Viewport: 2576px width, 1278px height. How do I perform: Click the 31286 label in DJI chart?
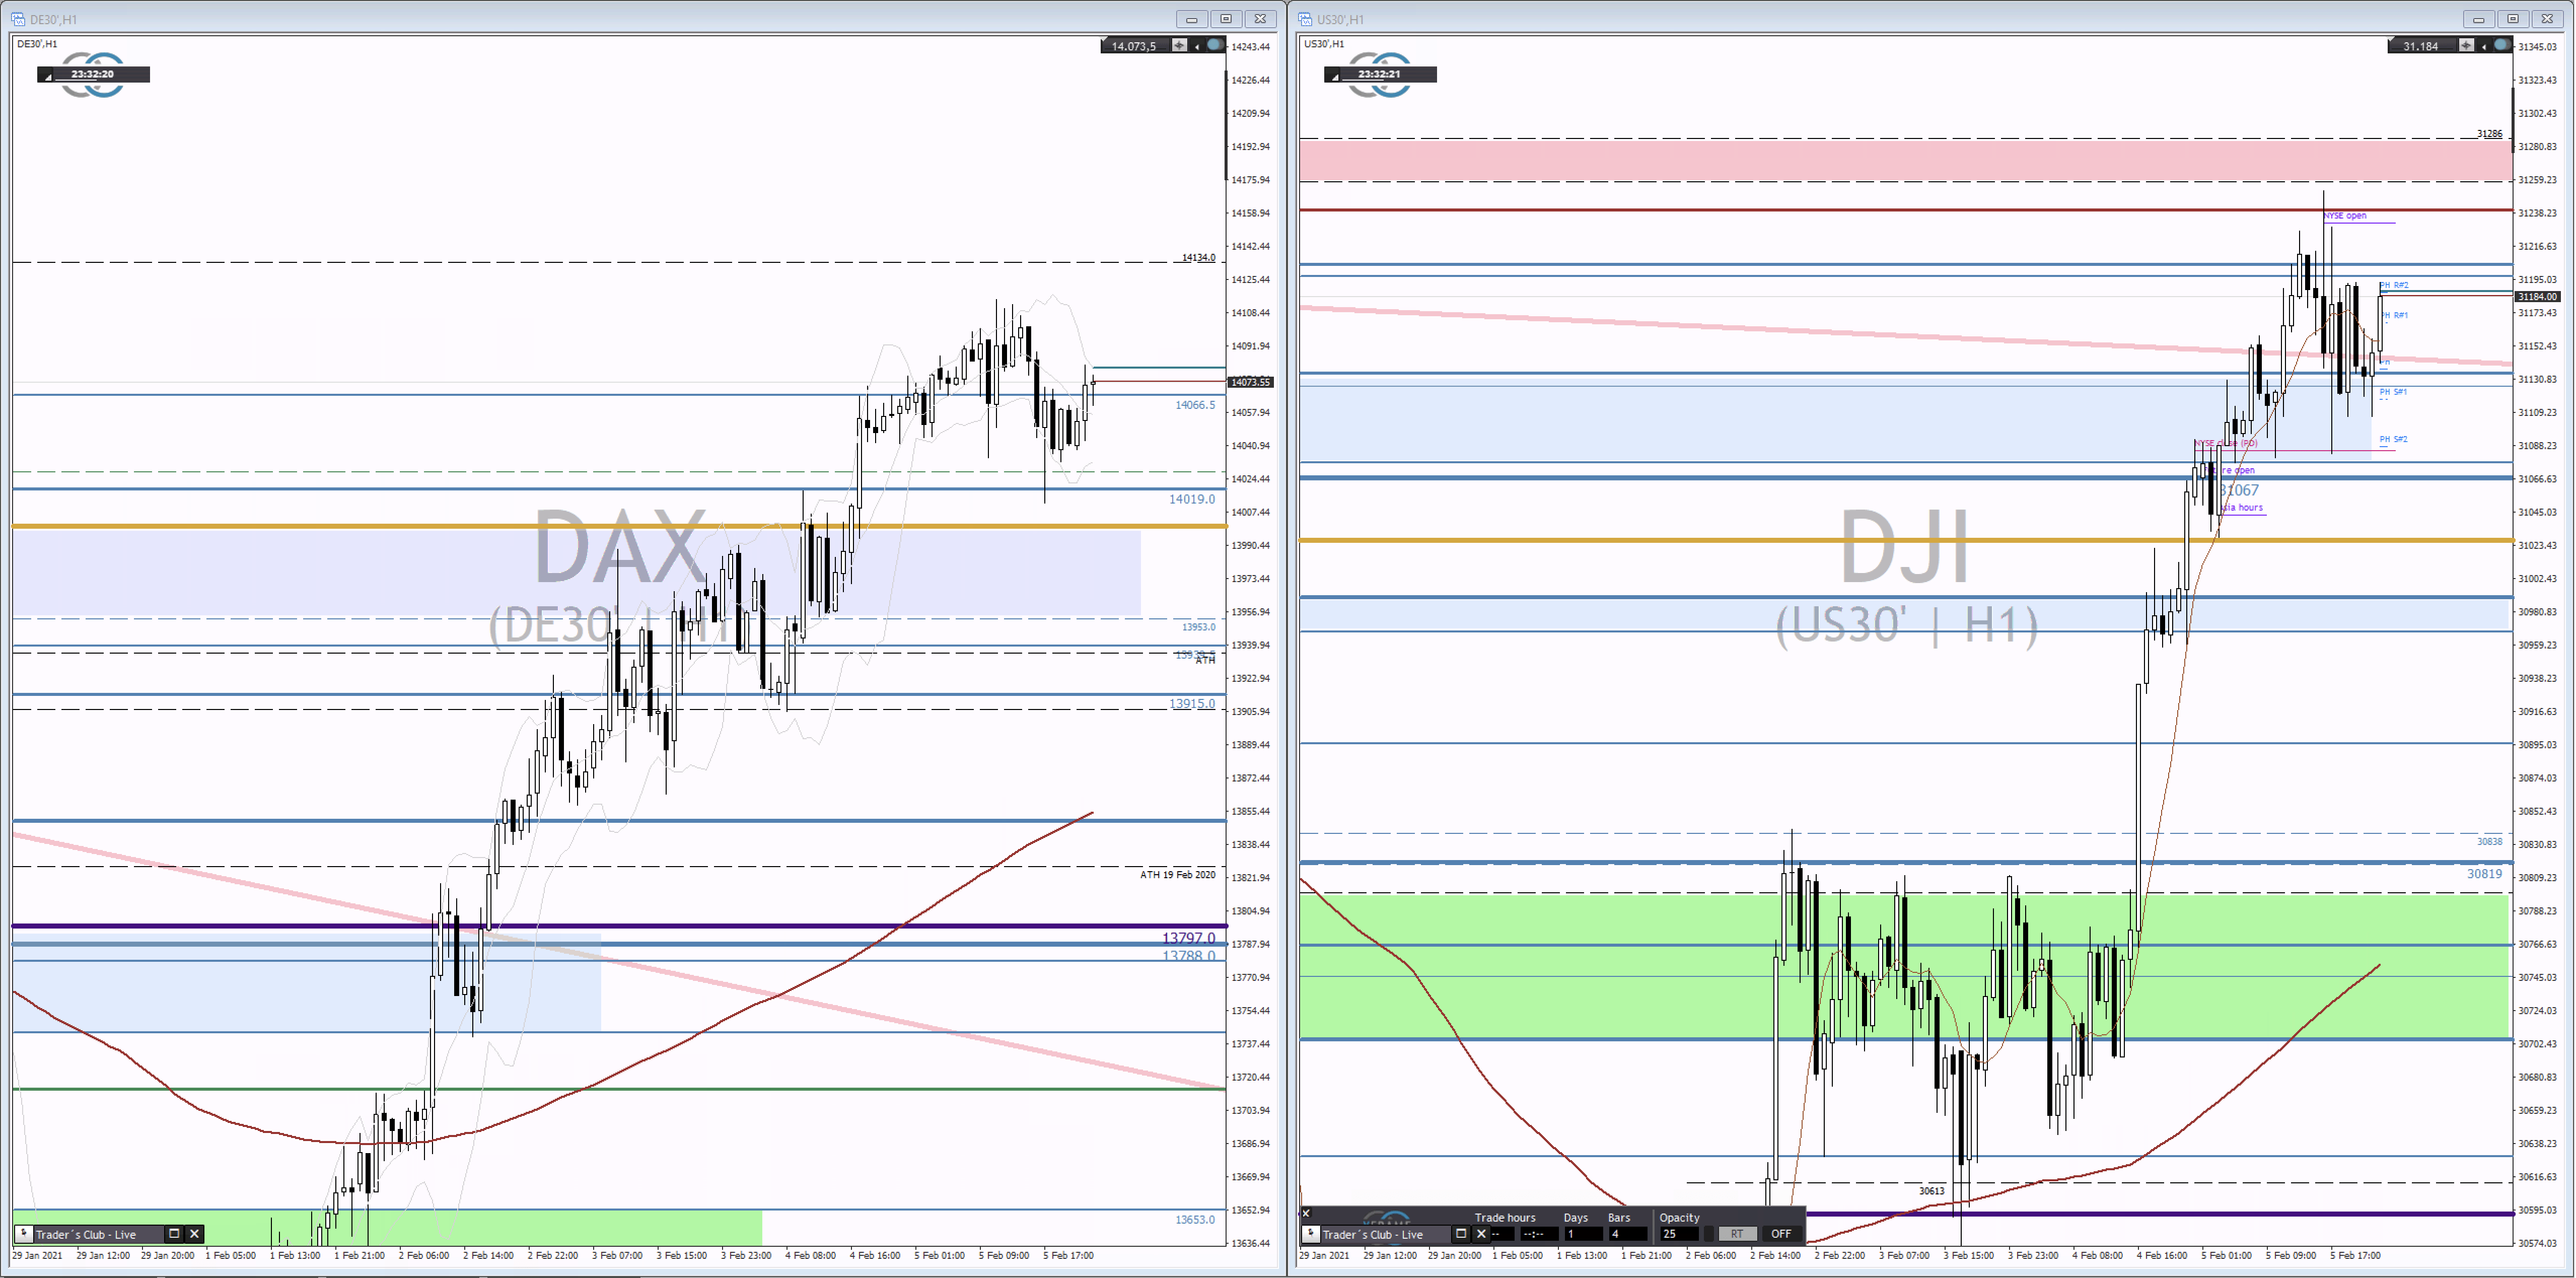(x=2489, y=134)
